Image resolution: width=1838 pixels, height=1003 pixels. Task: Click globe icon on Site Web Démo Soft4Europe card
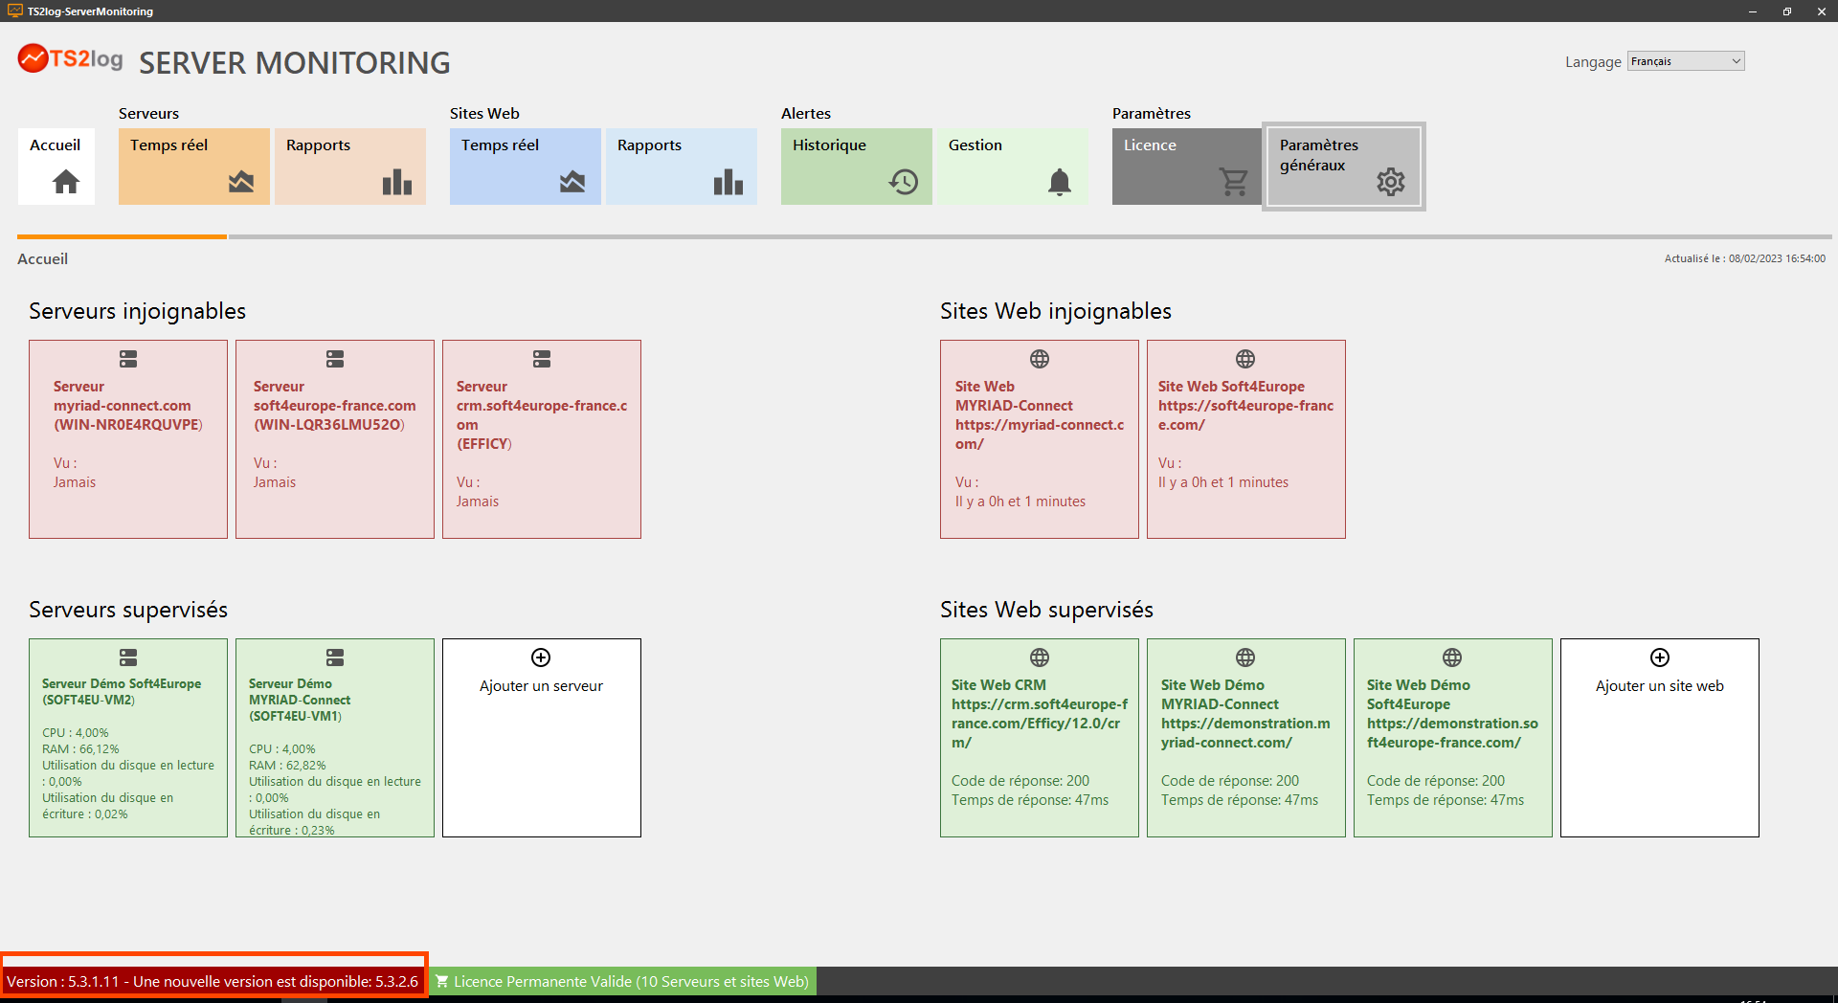tap(1452, 658)
